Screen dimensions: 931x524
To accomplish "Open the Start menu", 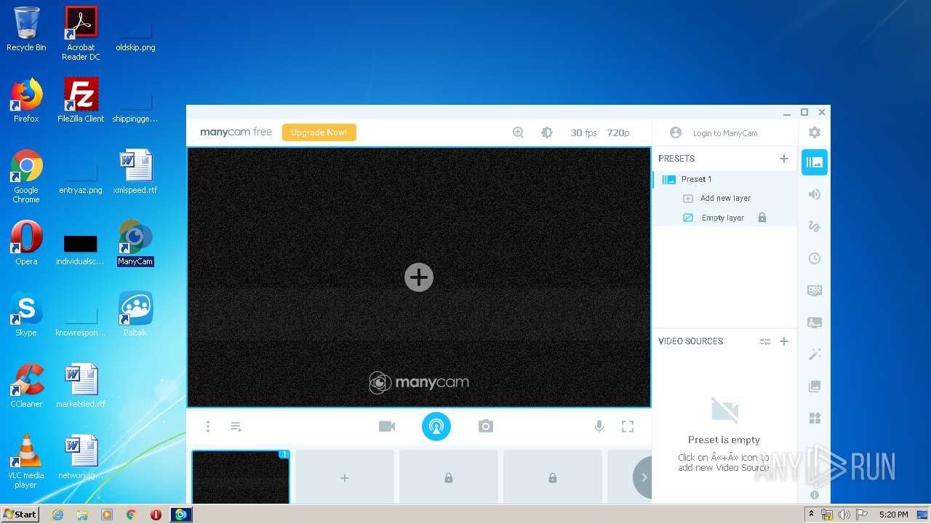I will [x=20, y=515].
